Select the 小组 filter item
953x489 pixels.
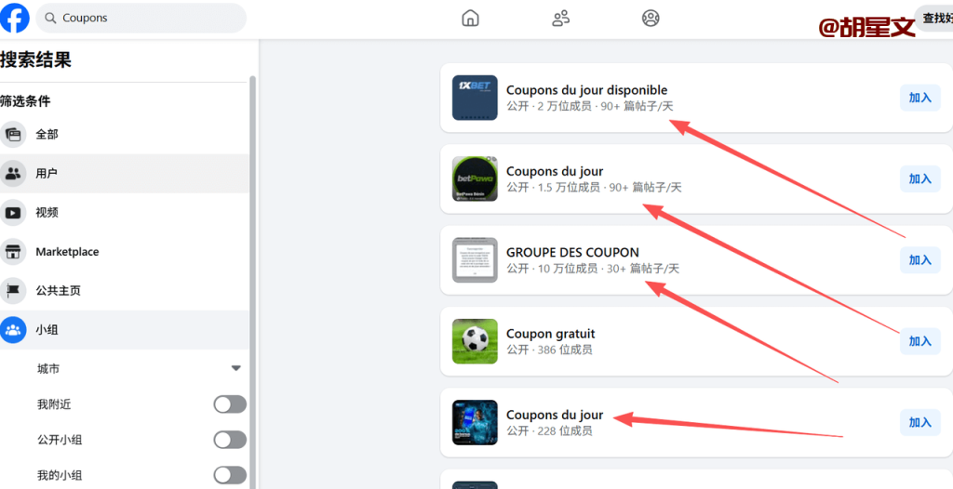pos(47,330)
